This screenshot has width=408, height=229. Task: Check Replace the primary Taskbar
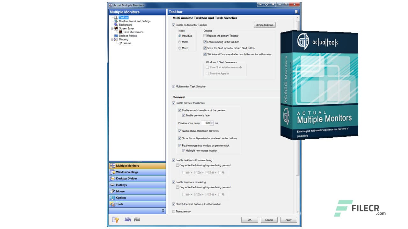205,36
